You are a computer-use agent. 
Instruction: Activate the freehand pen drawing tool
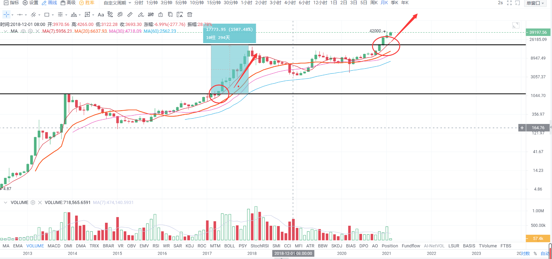point(141,14)
